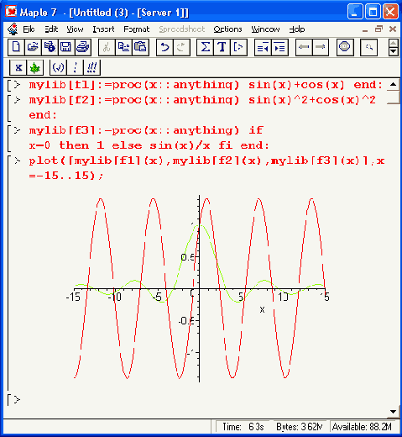The image size is (402, 437).
Task: Print the worksheet with the printer icon
Action: [83, 47]
